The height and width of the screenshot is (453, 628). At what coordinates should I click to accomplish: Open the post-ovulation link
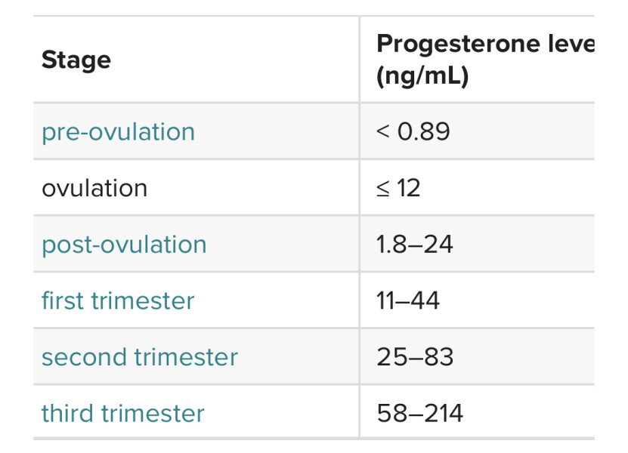coord(124,245)
